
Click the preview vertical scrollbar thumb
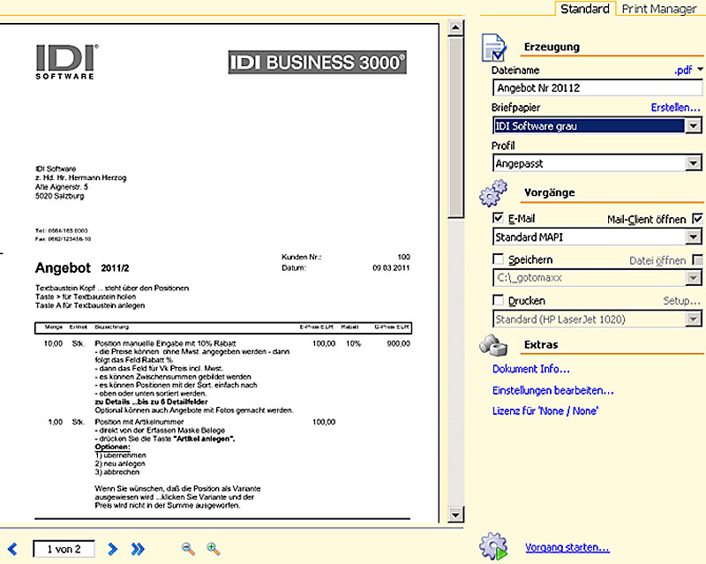point(455,128)
